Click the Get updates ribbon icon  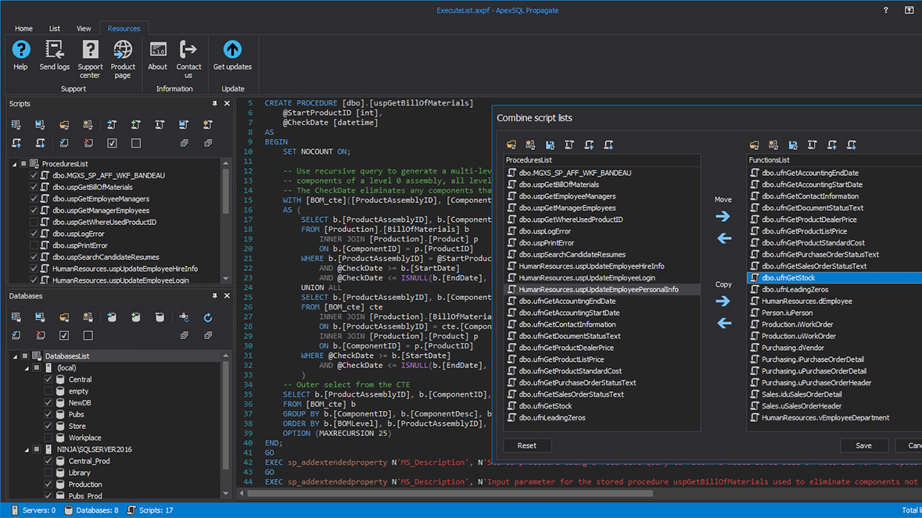tap(231, 53)
